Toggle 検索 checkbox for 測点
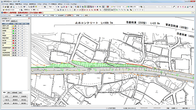 [22, 33]
